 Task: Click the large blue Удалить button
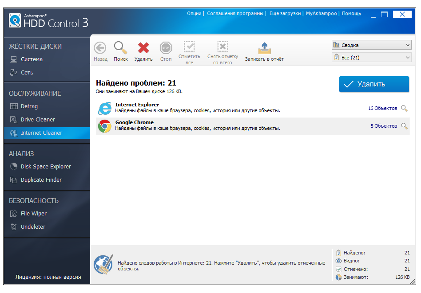[374, 84]
